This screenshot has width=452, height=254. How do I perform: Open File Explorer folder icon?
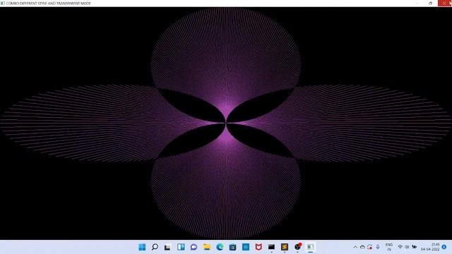click(207, 247)
